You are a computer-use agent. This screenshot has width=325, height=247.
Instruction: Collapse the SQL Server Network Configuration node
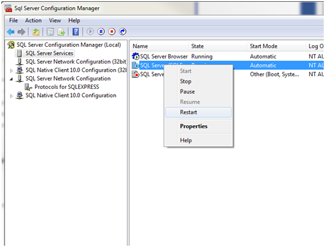pyautogui.click(x=11, y=79)
